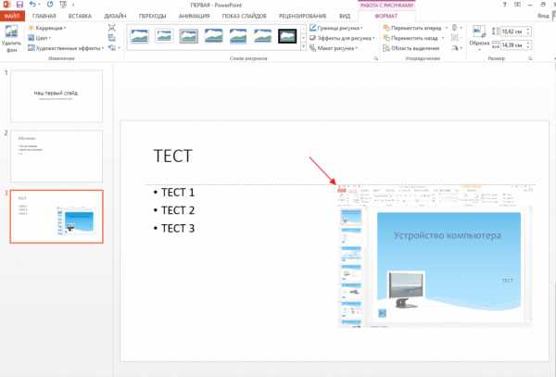Click the picture width input field
The width and height of the screenshot is (556, 377).
pos(512,45)
